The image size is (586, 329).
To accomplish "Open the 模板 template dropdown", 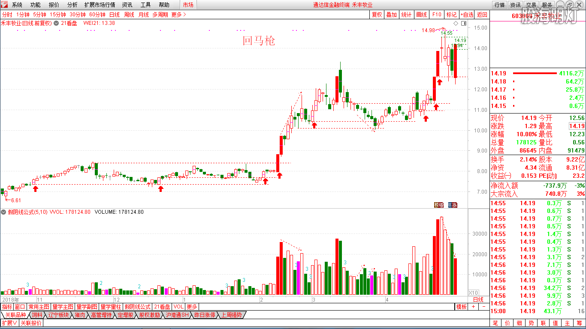I will tap(462, 307).
